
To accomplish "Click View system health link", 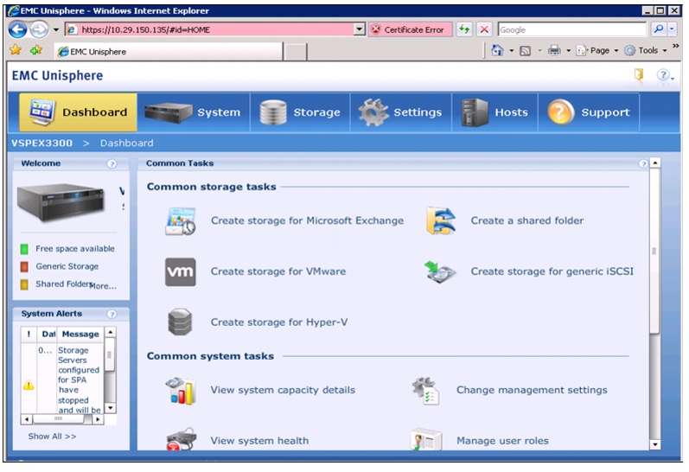I will (x=259, y=441).
